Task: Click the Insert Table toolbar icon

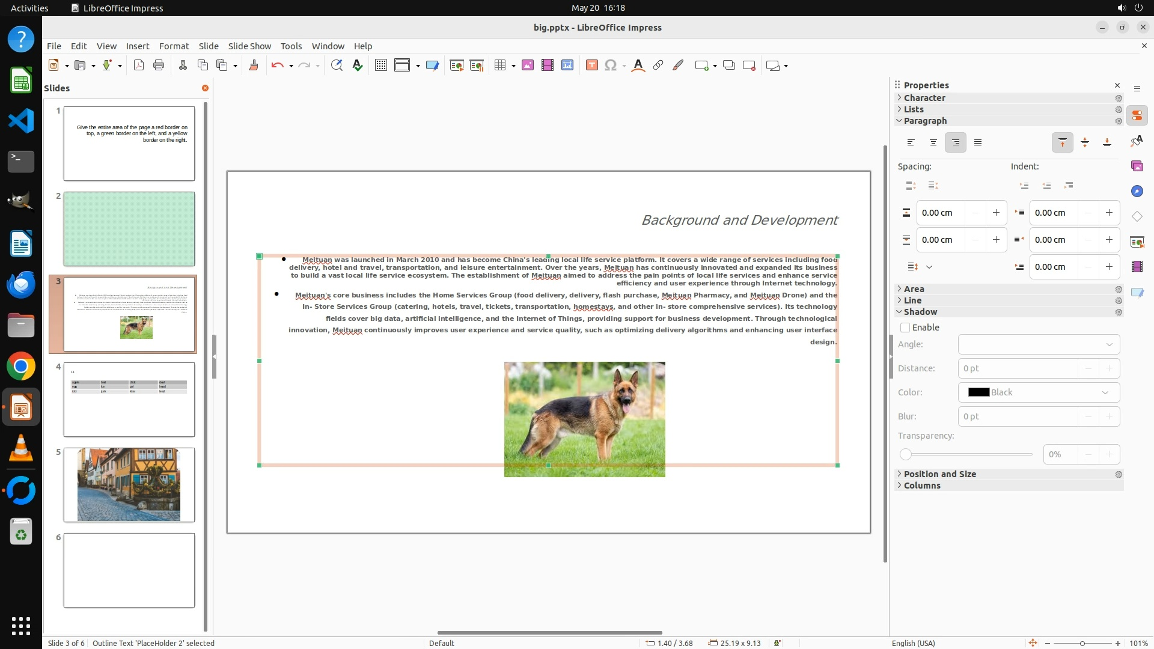Action: coord(499,66)
